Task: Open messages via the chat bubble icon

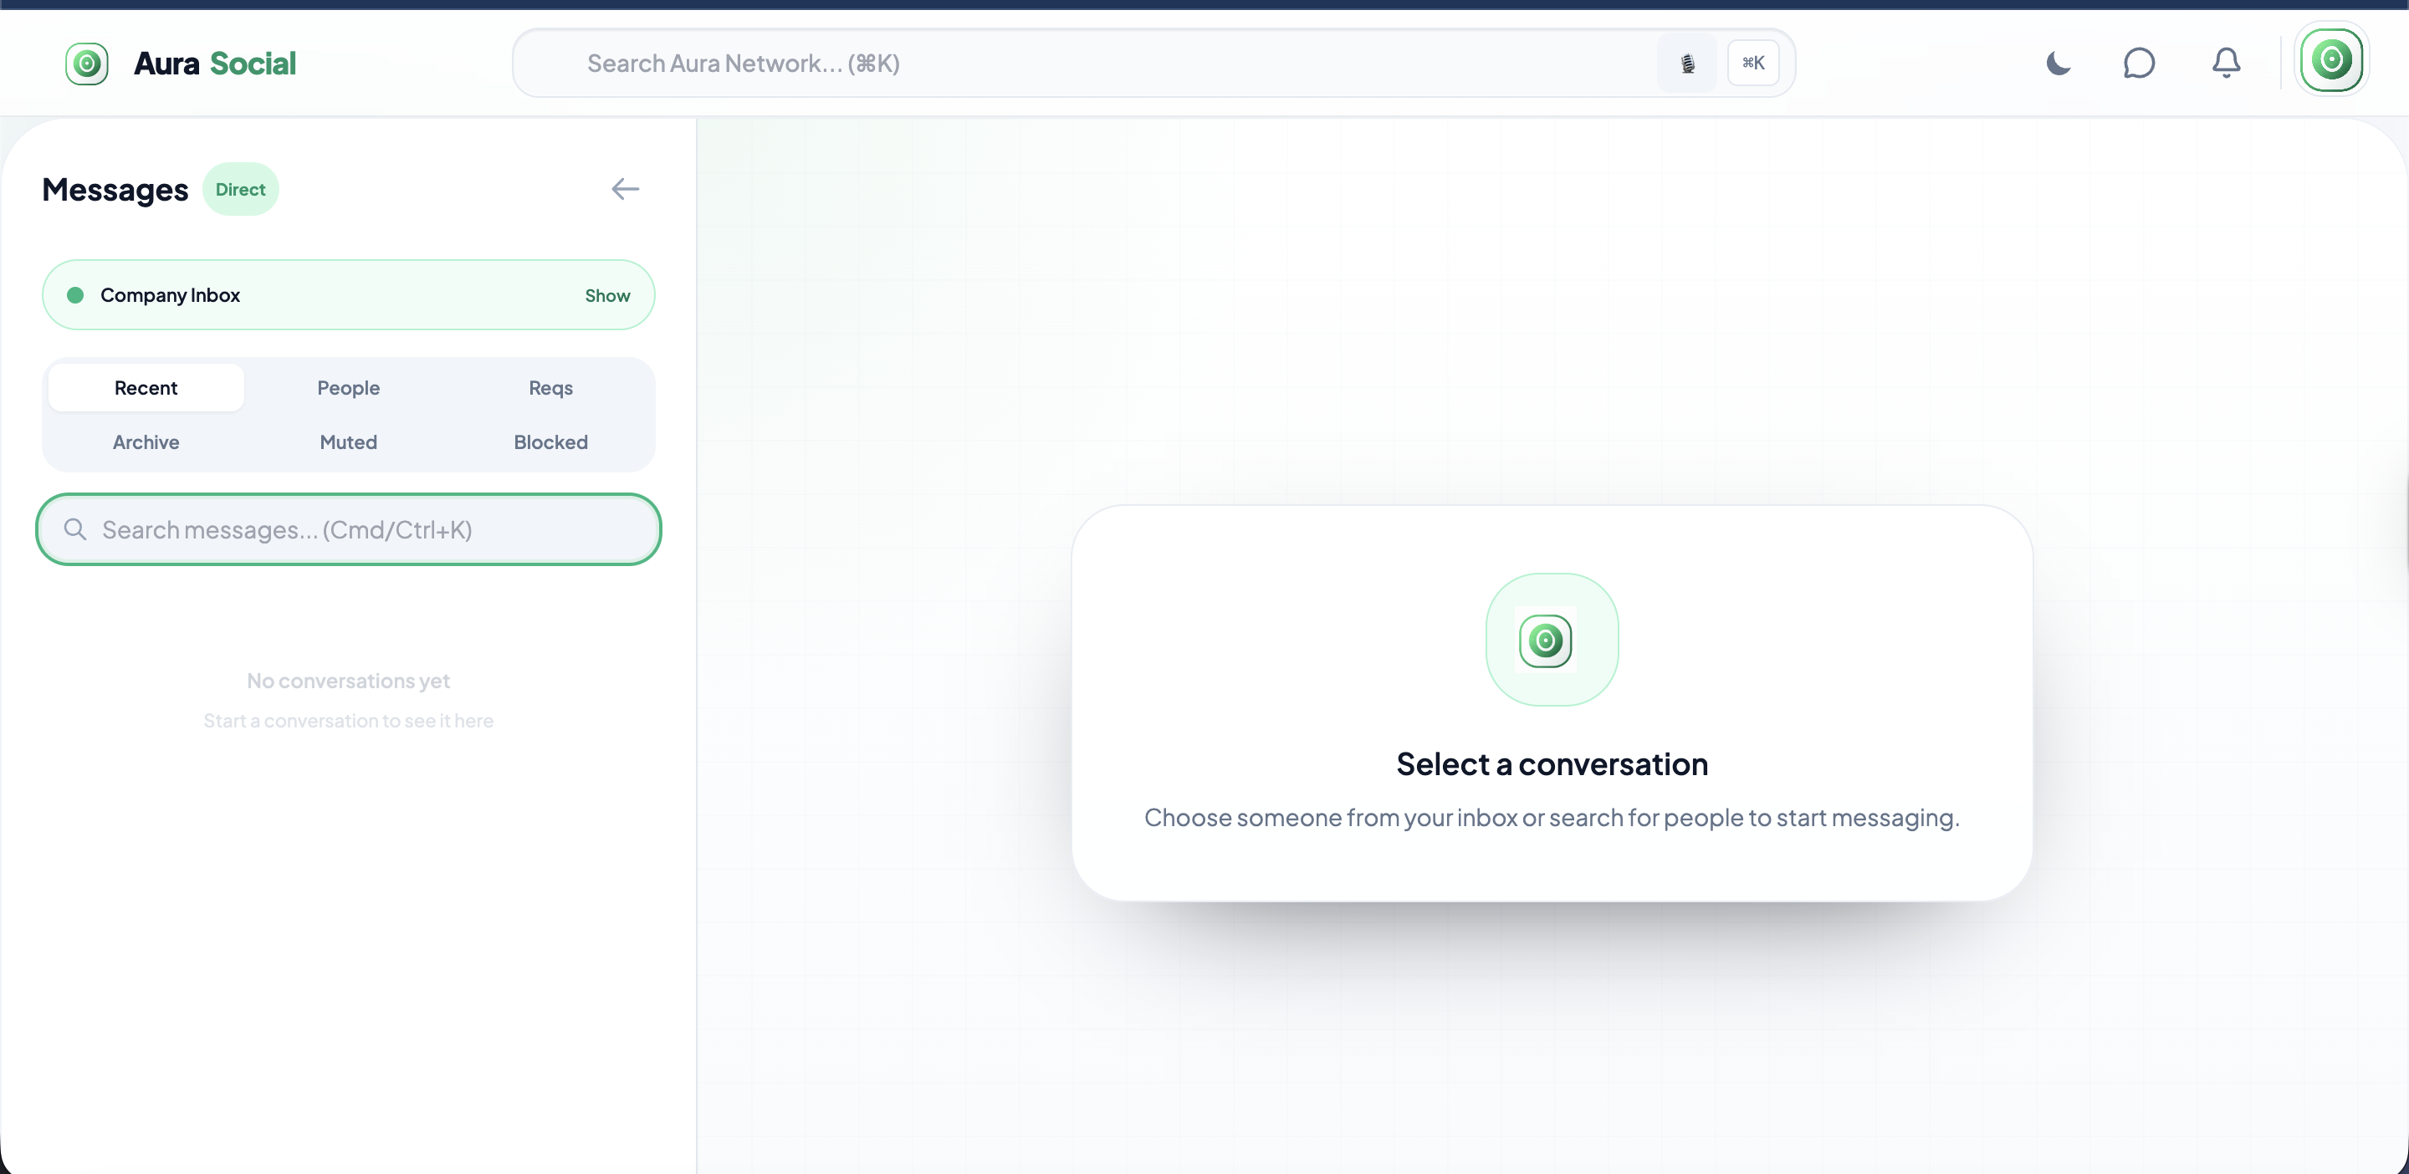Action: point(2140,64)
